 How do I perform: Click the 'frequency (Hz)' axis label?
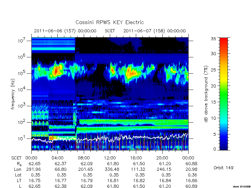click(x=13, y=94)
